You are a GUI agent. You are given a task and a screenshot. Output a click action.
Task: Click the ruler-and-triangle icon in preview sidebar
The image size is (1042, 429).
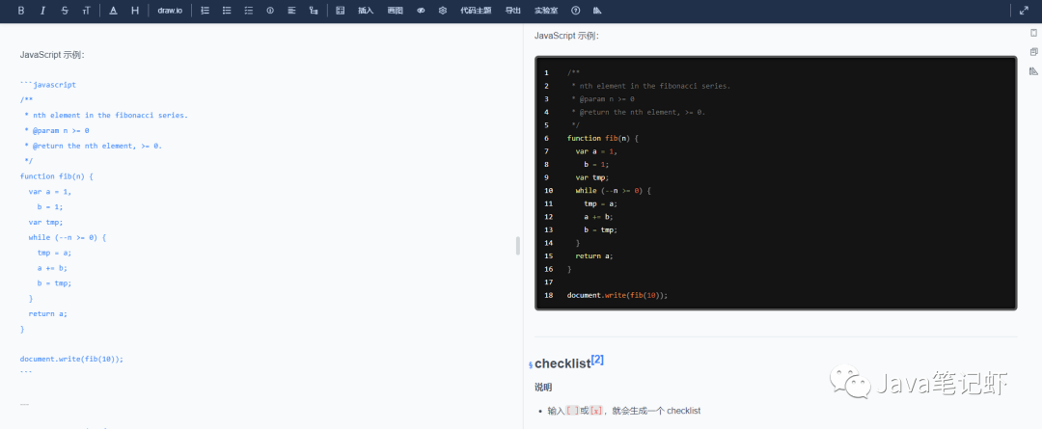click(x=1033, y=71)
